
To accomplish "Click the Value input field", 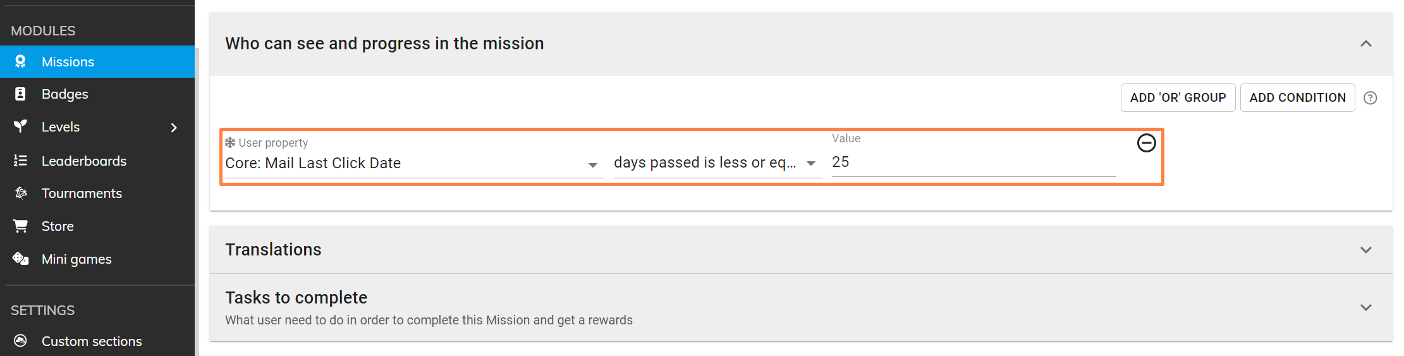I will tap(974, 163).
